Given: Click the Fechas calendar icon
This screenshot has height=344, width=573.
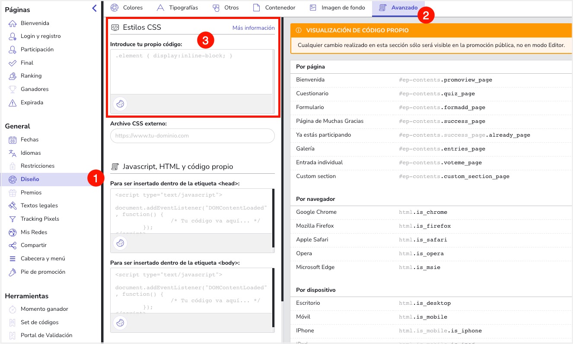Looking at the screenshot, I should 13,140.
